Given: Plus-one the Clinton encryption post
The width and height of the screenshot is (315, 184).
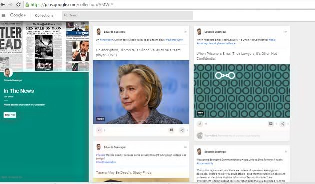Looking at the screenshot, I should (99, 130).
